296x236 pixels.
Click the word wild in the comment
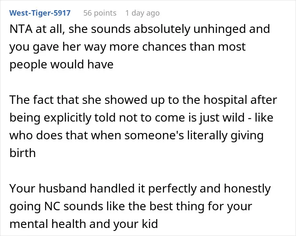234,118
